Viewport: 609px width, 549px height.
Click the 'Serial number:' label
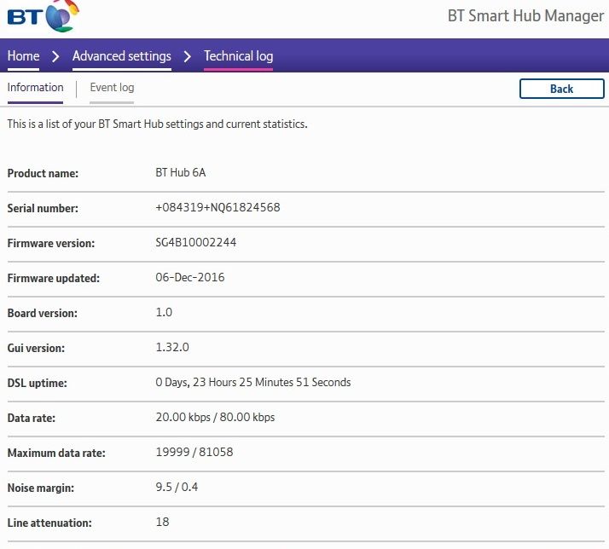click(43, 208)
